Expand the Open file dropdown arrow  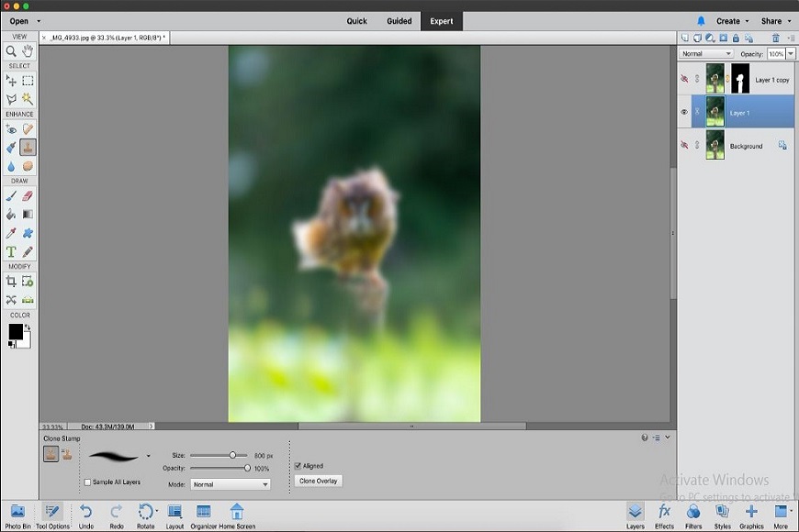[x=39, y=21]
